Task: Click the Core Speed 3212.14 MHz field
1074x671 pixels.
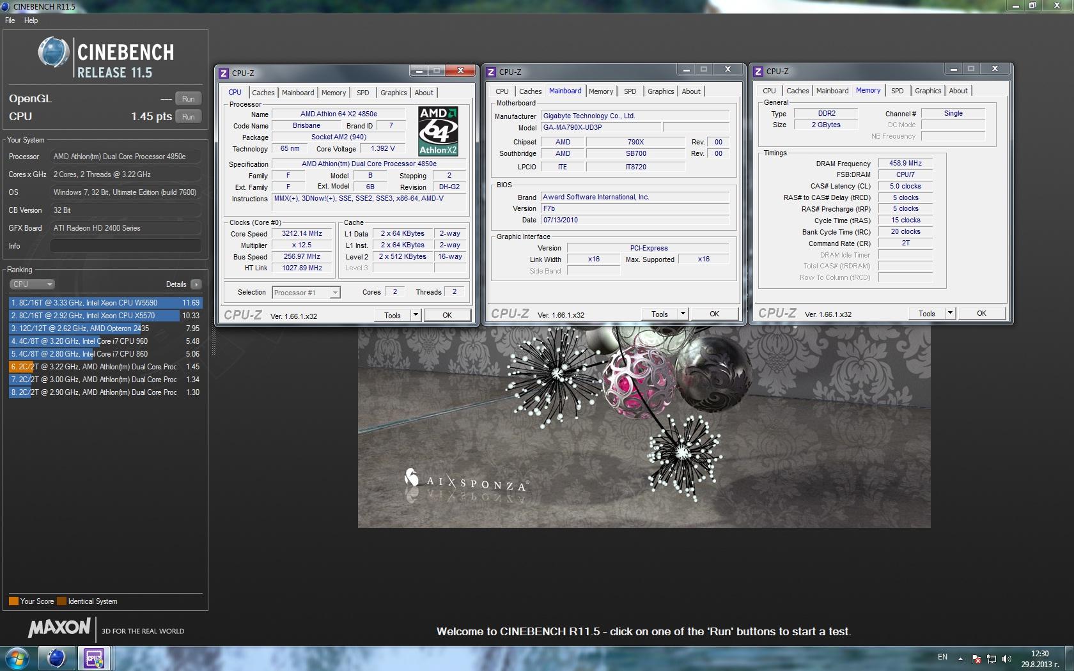Action: [302, 234]
